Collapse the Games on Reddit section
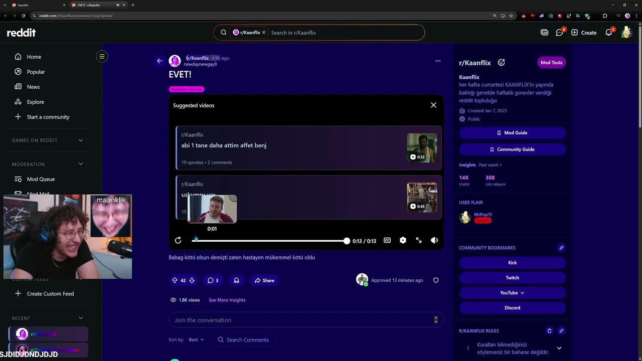642x361 pixels. click(80, 140)
